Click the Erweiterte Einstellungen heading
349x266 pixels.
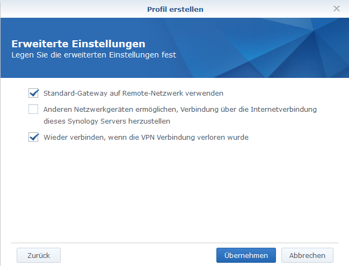click(x=78, y=44)
